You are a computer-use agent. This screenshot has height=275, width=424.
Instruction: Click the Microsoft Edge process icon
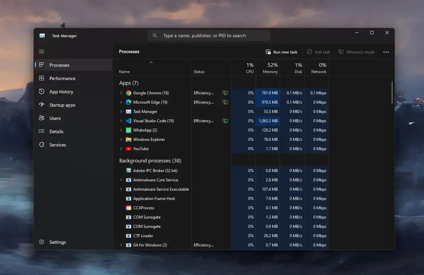pos(129,102)
